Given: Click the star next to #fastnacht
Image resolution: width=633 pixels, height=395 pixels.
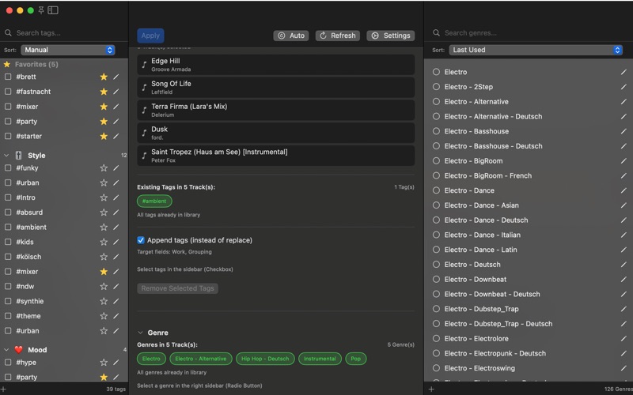Looking at the screenshot, I should tap(104, 92).
